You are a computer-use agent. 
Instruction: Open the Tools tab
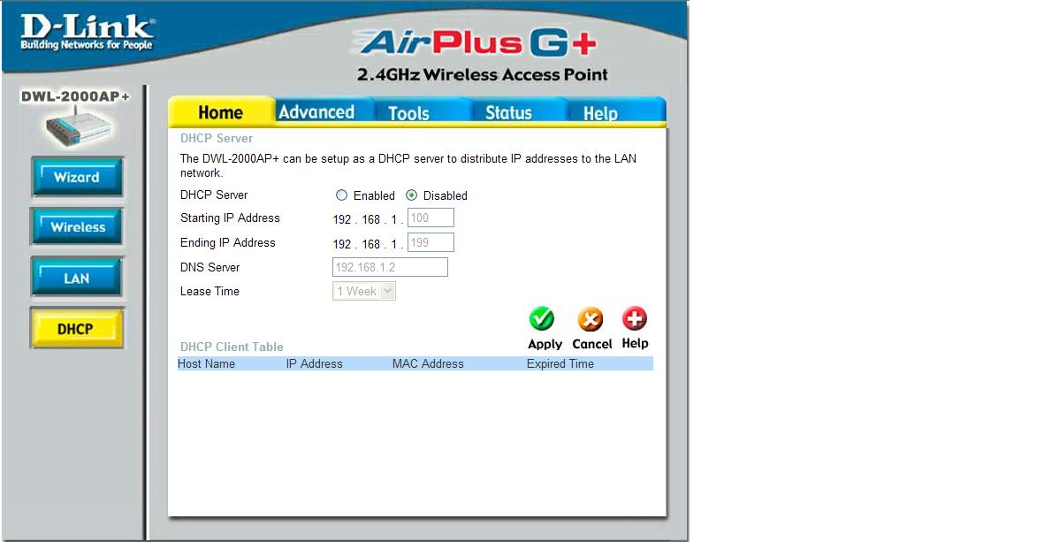pyautogui.click(x=408, y=112)
